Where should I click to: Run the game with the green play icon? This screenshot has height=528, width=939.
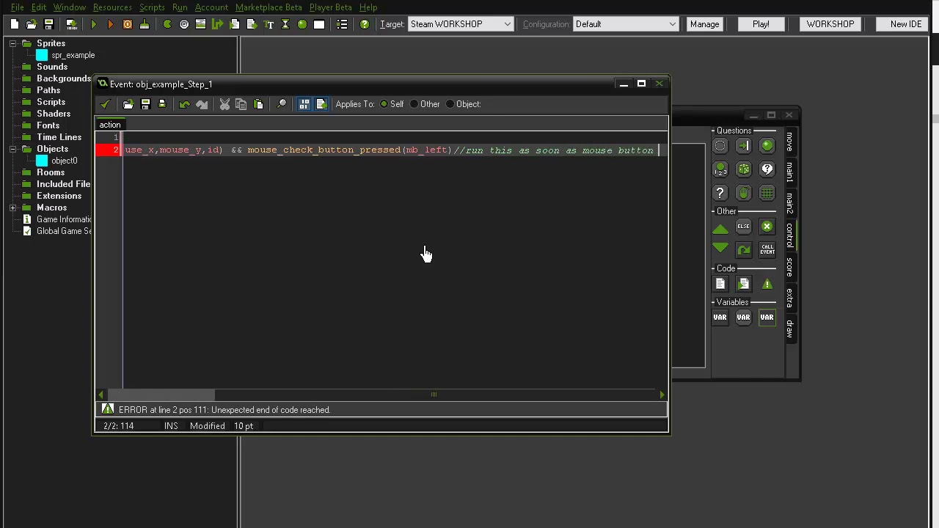pos(94,24)
